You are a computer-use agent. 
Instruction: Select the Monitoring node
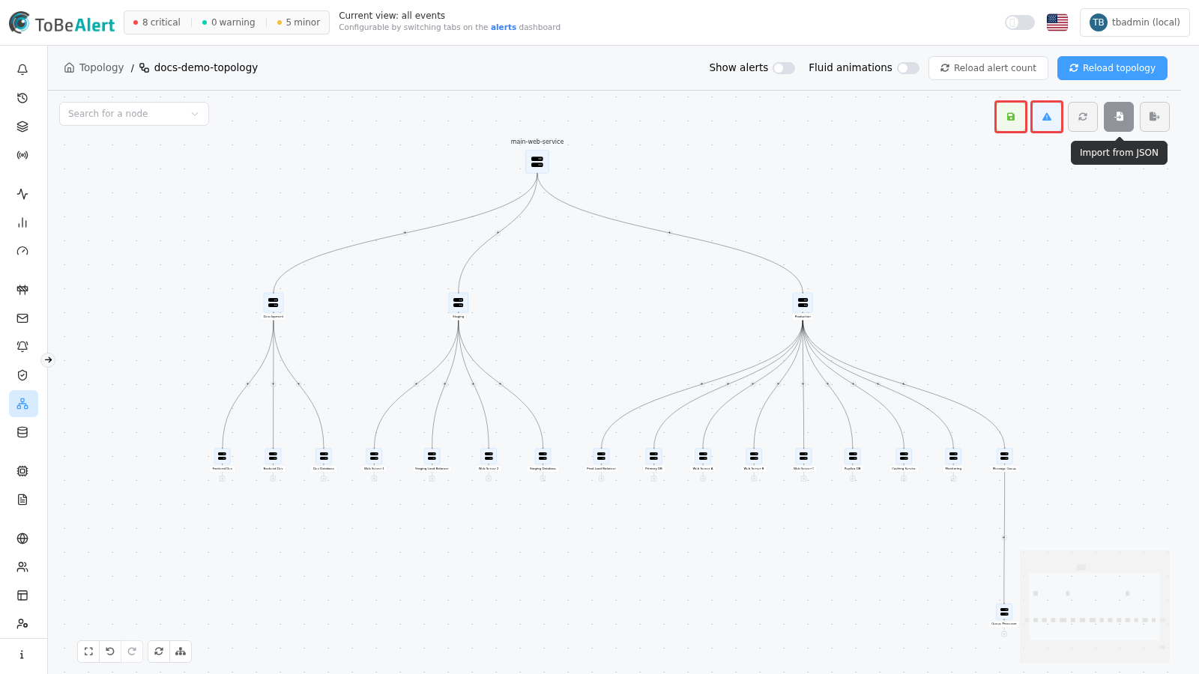(x=953, y=456)
